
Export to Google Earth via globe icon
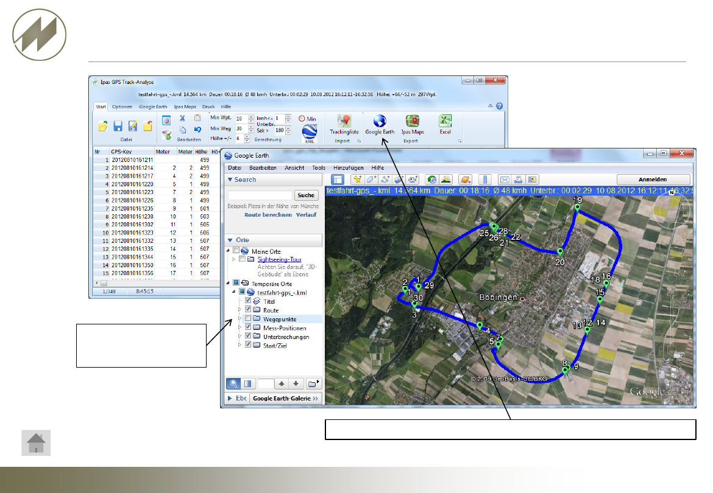(380, 124)
